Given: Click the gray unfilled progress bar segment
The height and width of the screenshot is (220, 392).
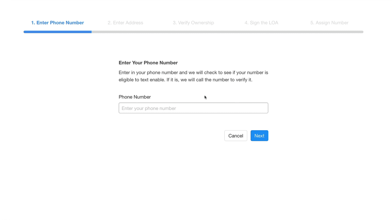Looking at the screenshot, I should pyautogui.click(x=229, y=32).
